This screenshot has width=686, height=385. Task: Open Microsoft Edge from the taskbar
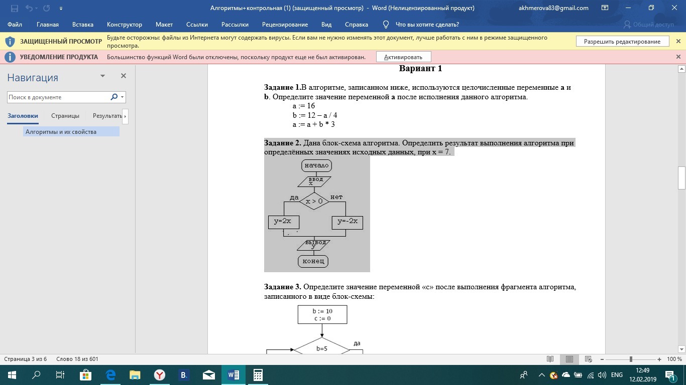point(110,375)
